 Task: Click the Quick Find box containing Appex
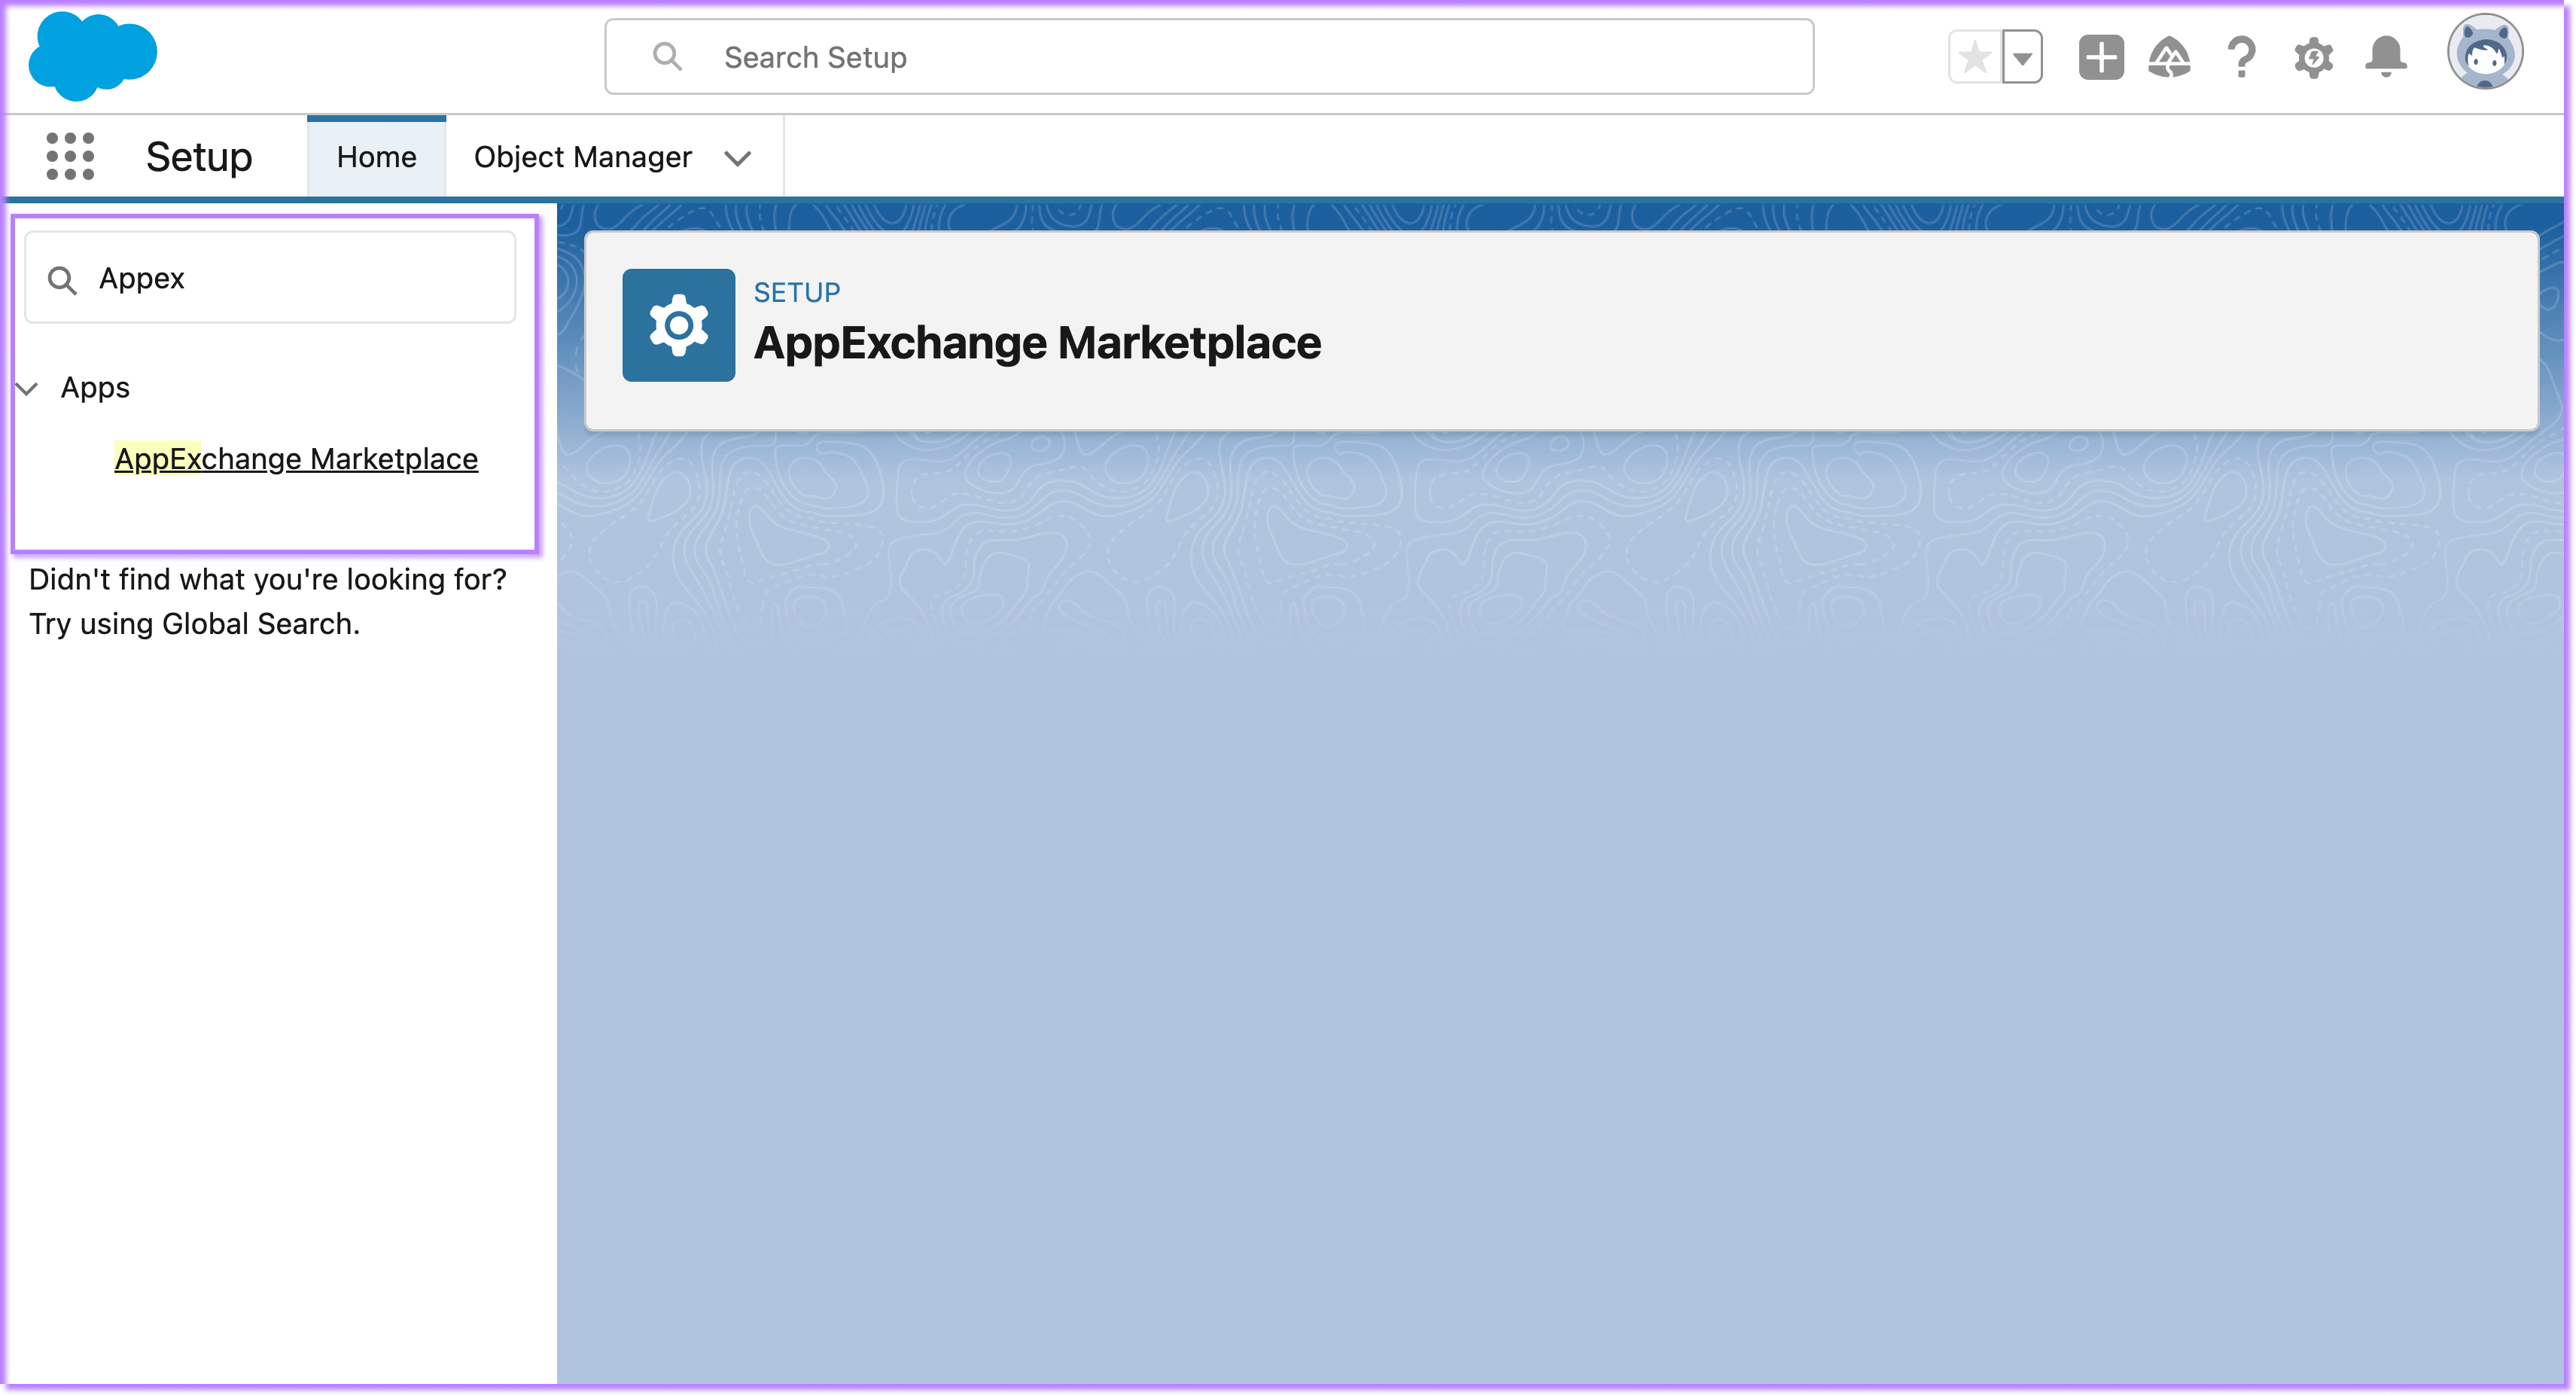point(270,278)
